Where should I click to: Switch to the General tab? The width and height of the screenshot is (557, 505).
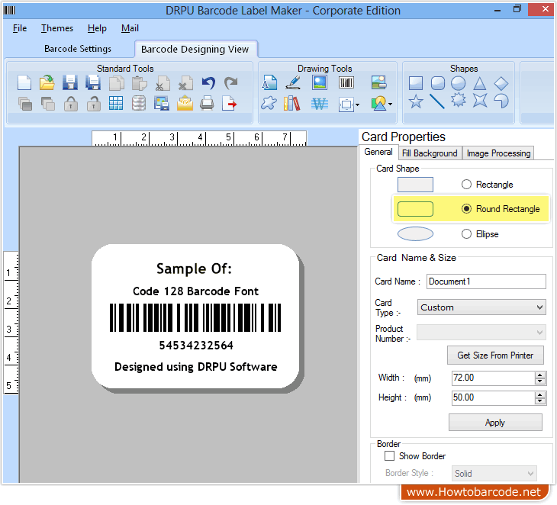378,152
